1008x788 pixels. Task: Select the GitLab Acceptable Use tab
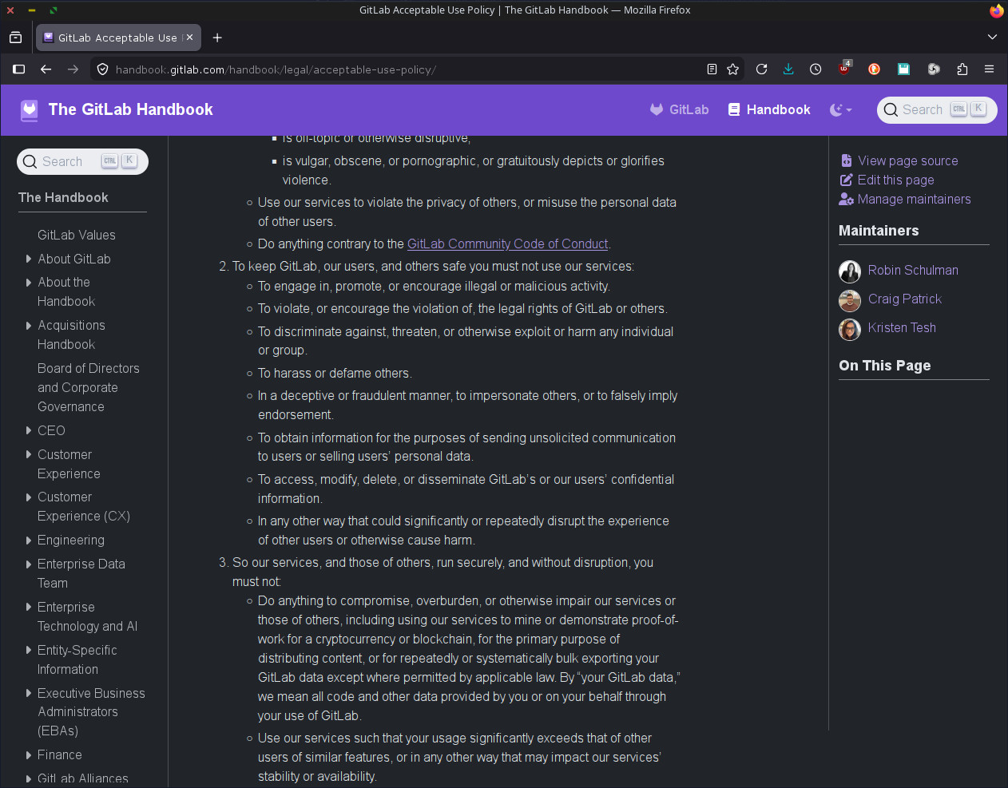118,38
